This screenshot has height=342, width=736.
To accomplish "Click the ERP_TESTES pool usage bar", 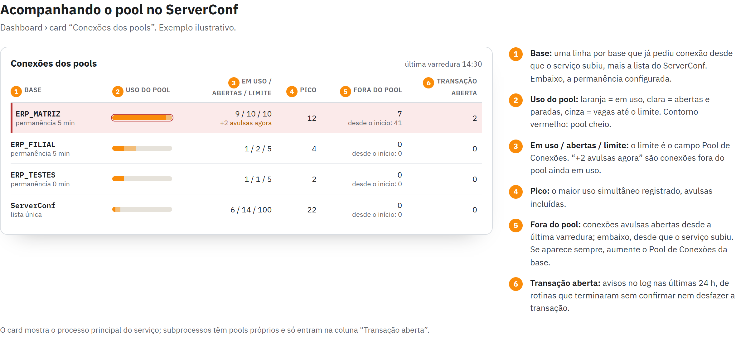I will coord(142,179).
